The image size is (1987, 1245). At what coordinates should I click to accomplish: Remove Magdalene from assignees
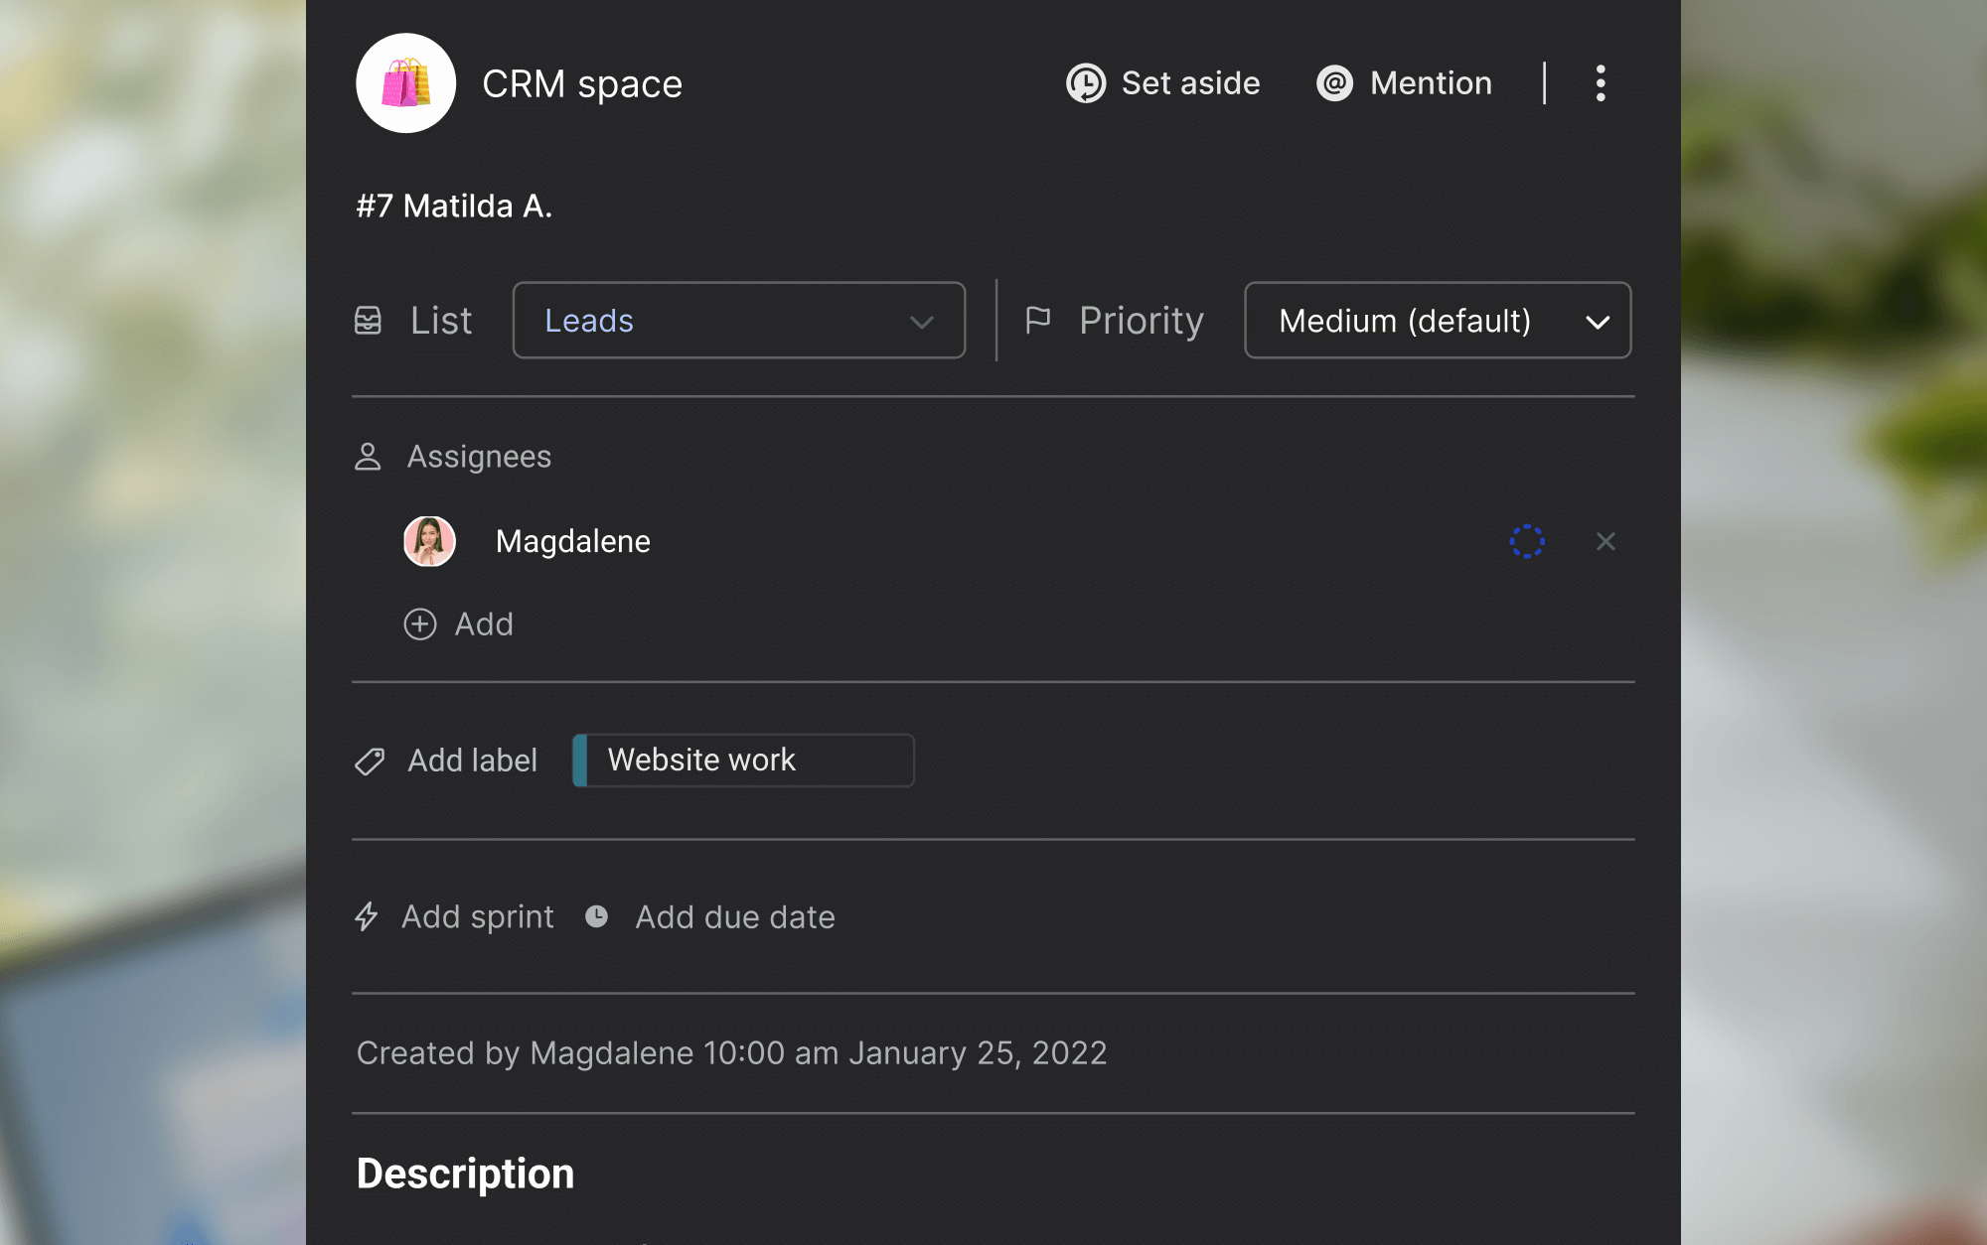(x=1605, y=541)
